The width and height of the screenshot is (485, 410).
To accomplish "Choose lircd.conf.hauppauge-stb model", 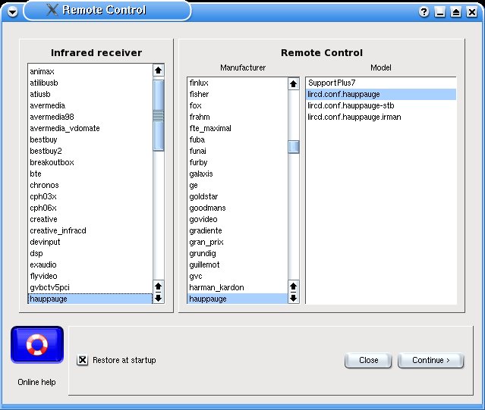I will click(x=381, y=105).
